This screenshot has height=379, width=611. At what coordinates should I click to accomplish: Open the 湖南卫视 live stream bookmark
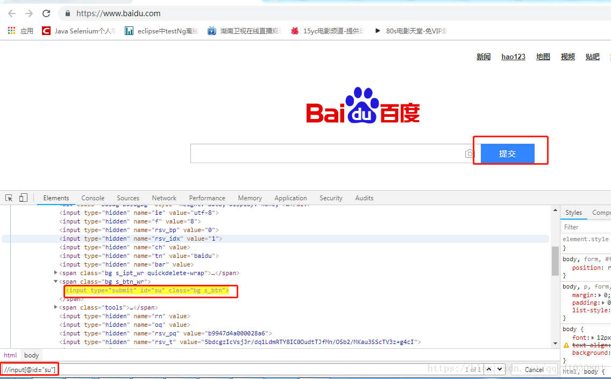tap(244, 31)
